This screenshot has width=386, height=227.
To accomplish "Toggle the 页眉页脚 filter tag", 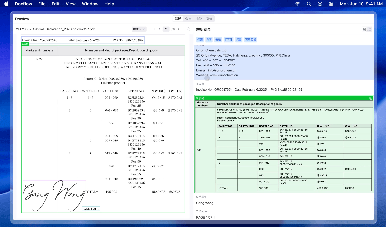I will (x=251, y=40).
